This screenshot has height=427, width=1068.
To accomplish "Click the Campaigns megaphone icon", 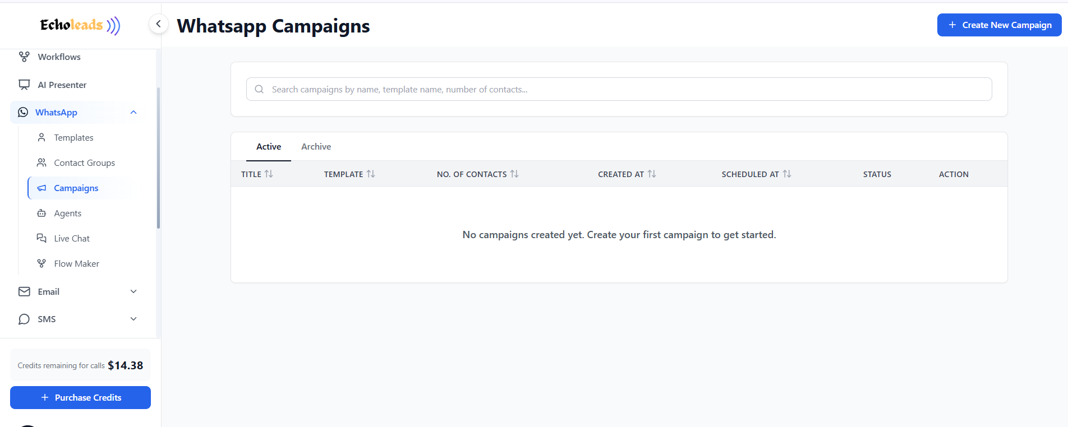I will pyautogui.click(x=42, y=188).
